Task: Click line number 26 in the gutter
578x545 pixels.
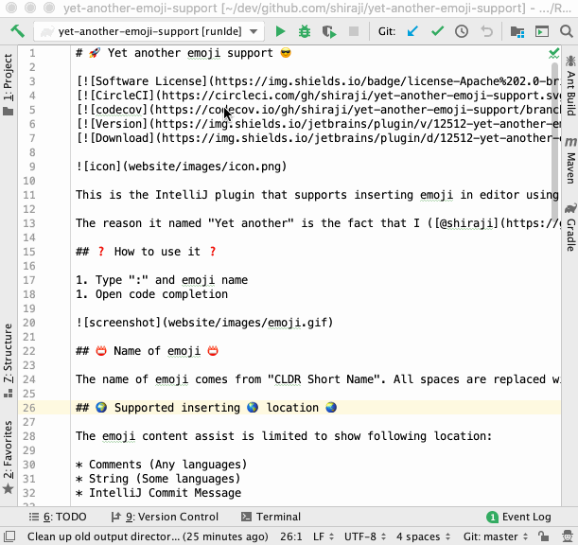Action: [29, 408]
